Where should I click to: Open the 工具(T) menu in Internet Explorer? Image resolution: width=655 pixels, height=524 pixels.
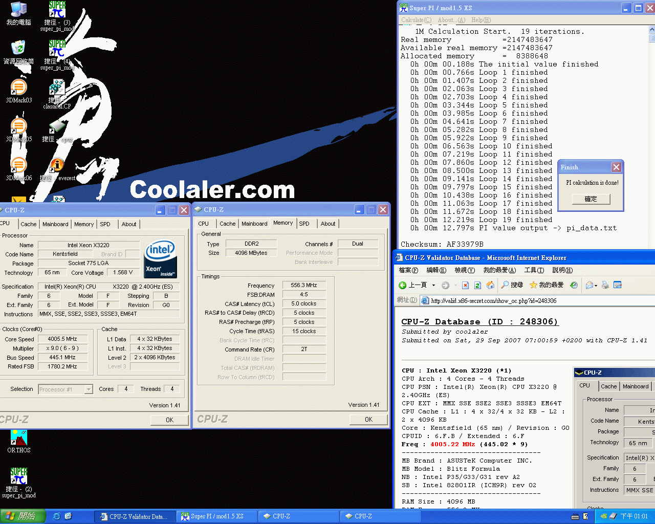pos(534,270)
